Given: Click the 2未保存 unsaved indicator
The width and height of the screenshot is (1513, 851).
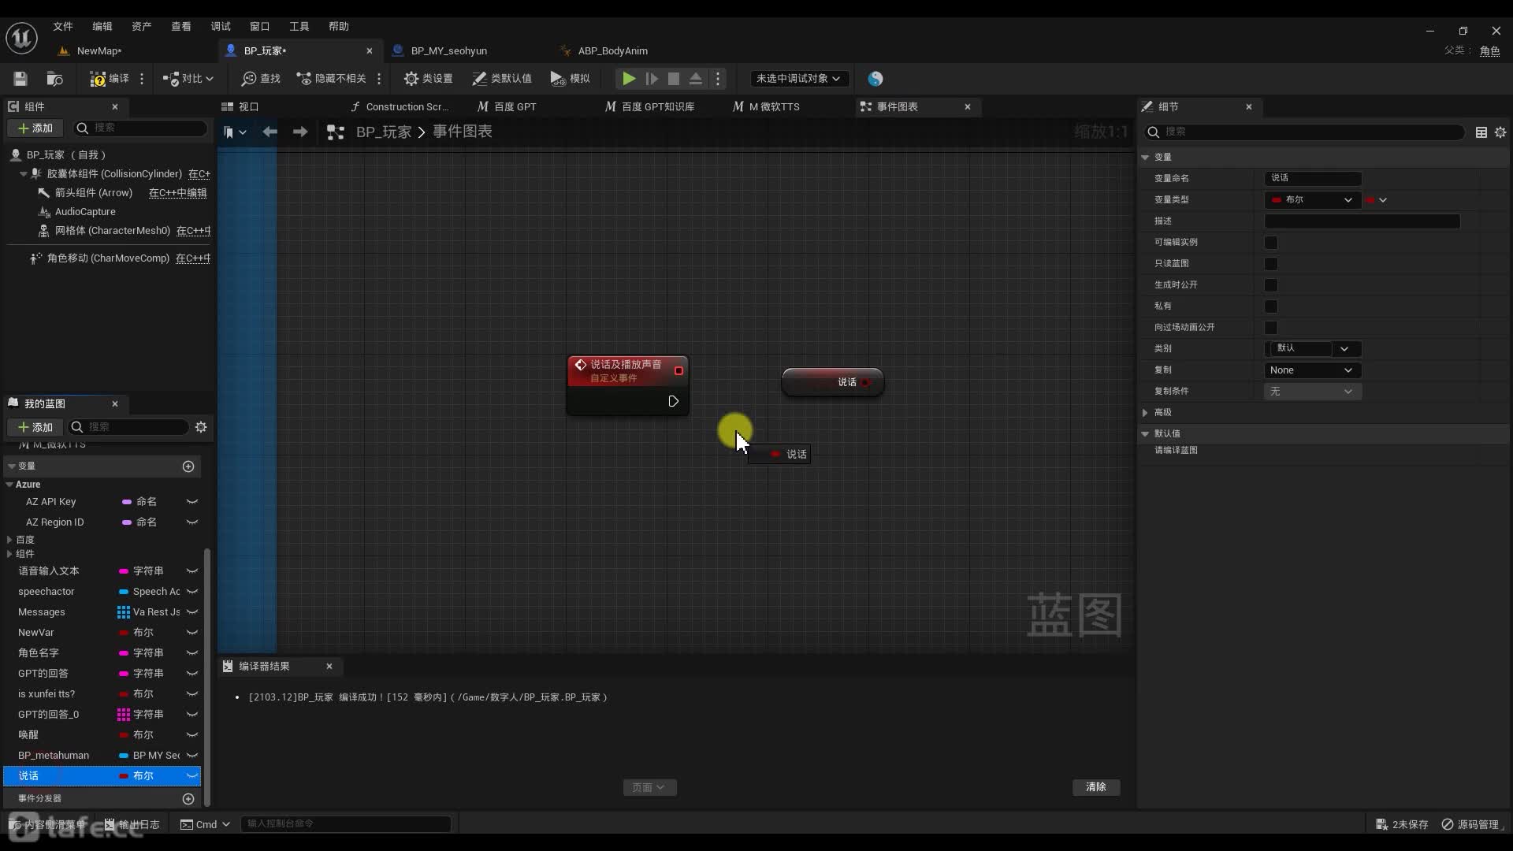Looking at the screenshot, I should click(1402, 825).
